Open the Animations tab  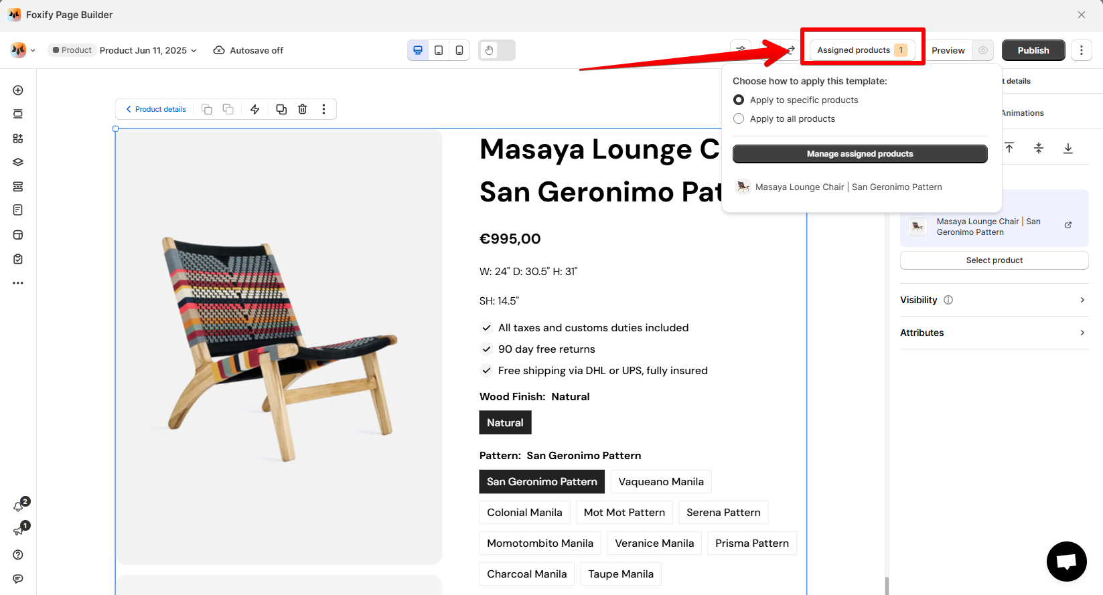[1023, 113]
